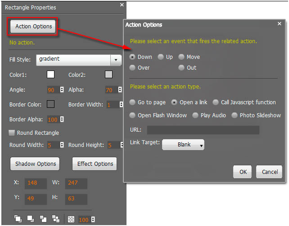Close the Rectangle Properties panel
Viewport: 289px width, 226px height.
(122, 5)
